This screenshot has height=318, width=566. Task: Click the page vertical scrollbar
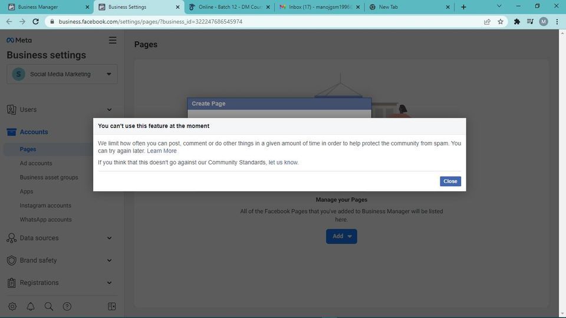coord(562,173)
